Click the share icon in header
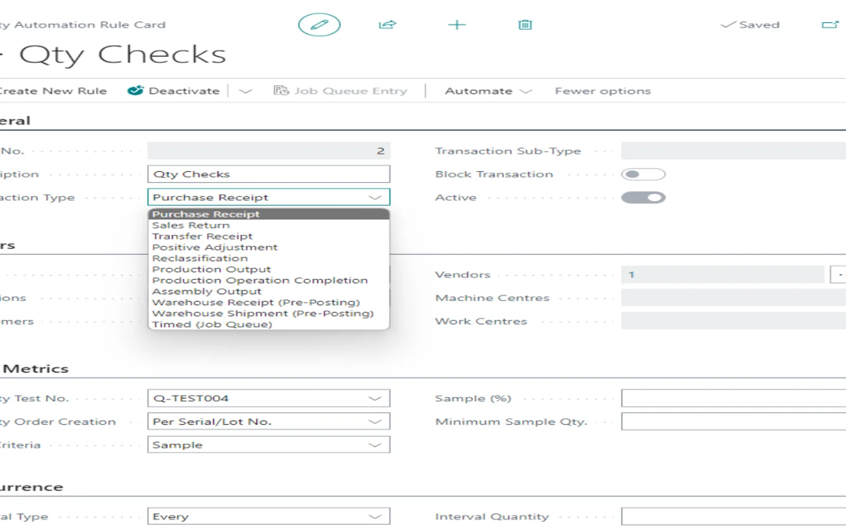The width and height of the screenshot is (846, 528). coord(387,25)
